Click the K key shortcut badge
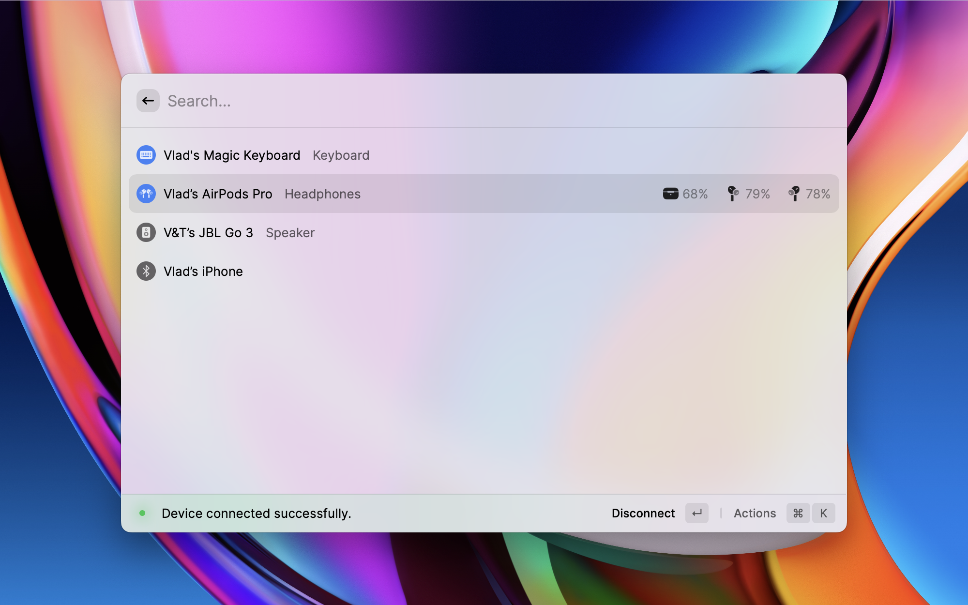The height and width of the screenshot is (605, 968). [823, 513]
